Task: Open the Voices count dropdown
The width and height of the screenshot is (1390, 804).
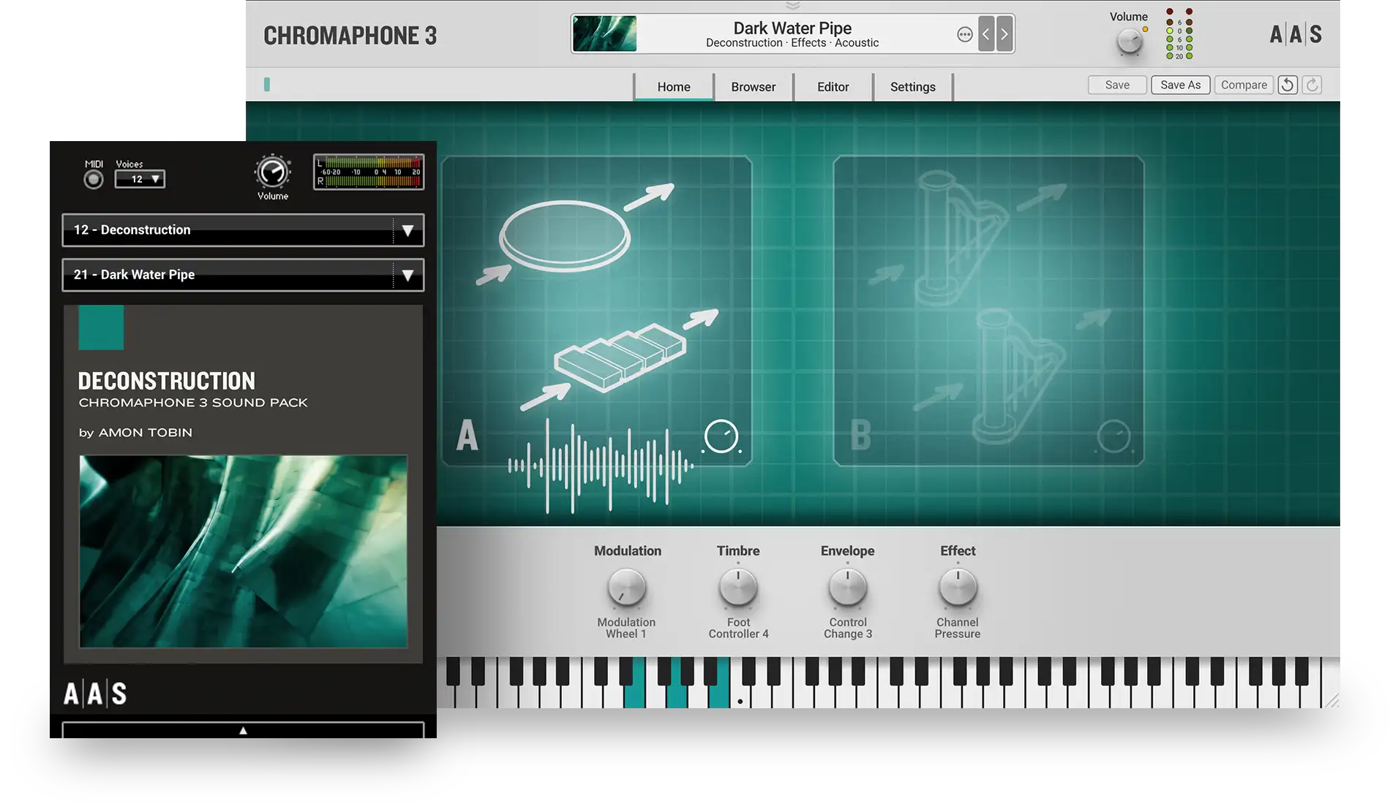Action: (140, 179)
